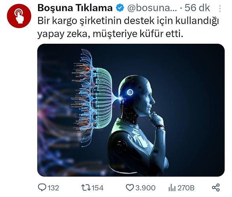Open the 56 dk timestamp link
Image resolution: width=232 pixels, height=197 pixels.
(x=197, y=8)
